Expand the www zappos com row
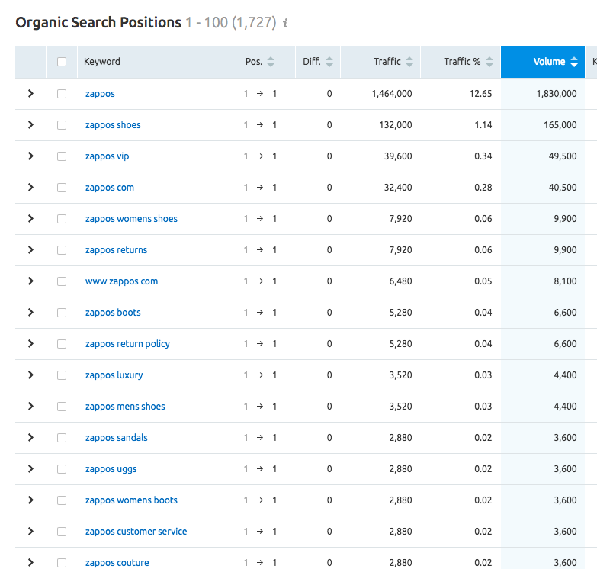The image size is (597, 569). (30, 281)
